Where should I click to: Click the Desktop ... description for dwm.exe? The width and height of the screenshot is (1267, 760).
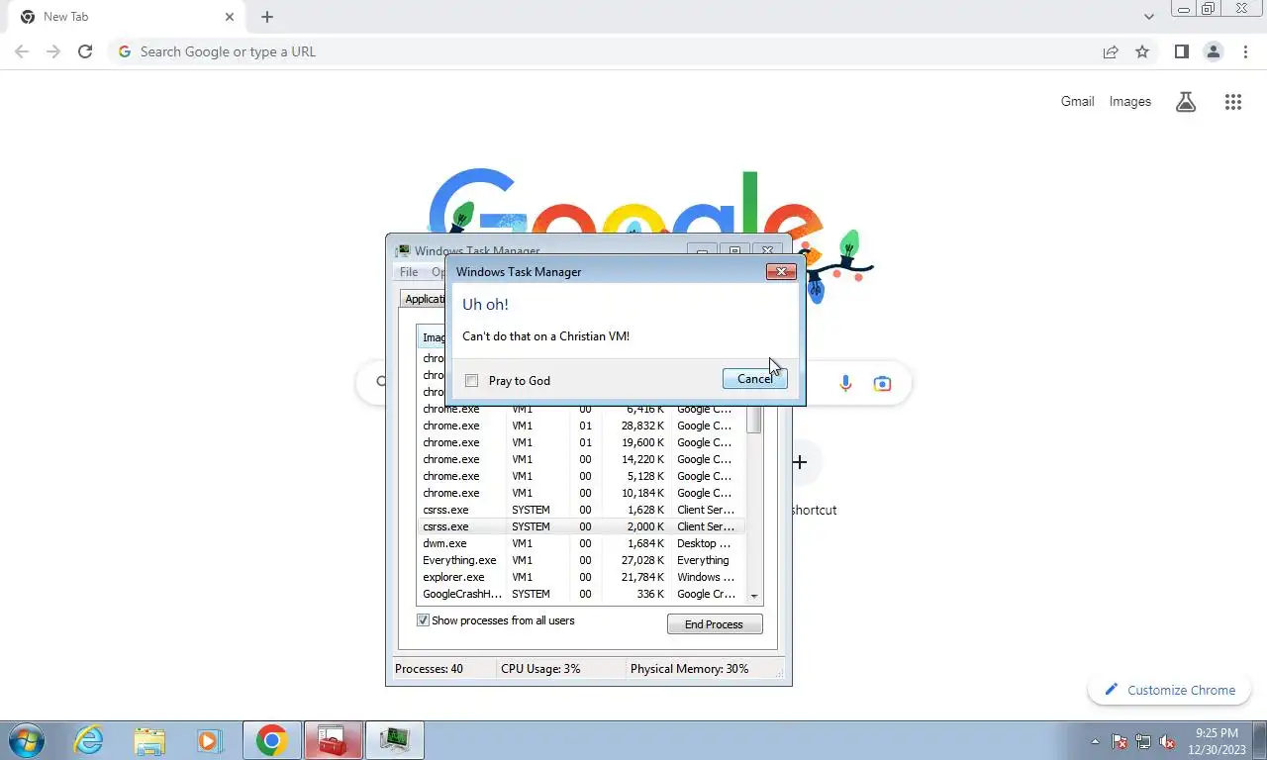[704, 543]
